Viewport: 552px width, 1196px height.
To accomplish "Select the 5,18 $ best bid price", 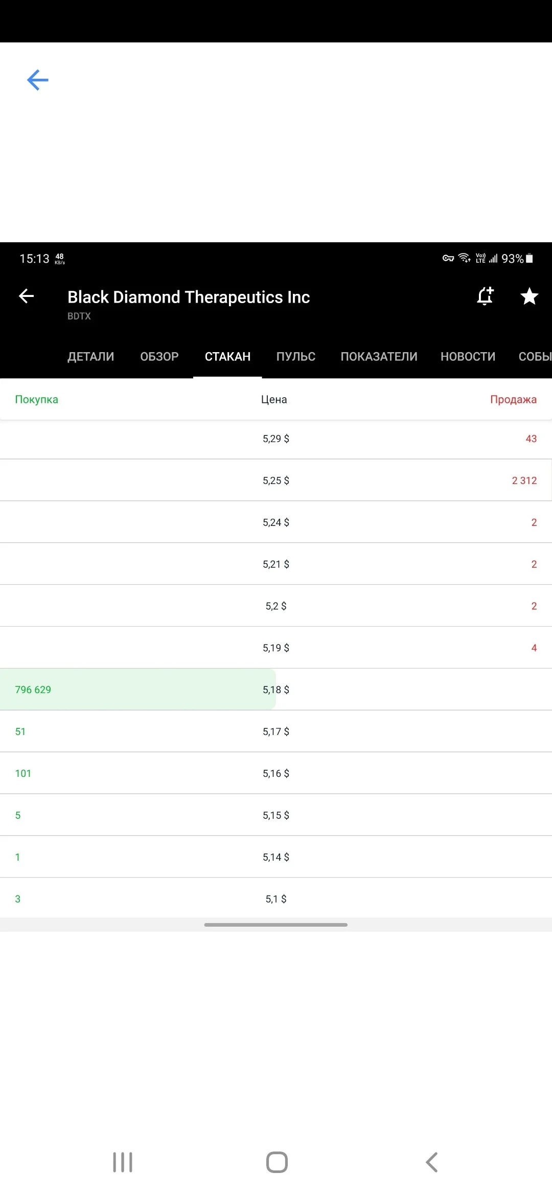I will click(x=276, y=690).
